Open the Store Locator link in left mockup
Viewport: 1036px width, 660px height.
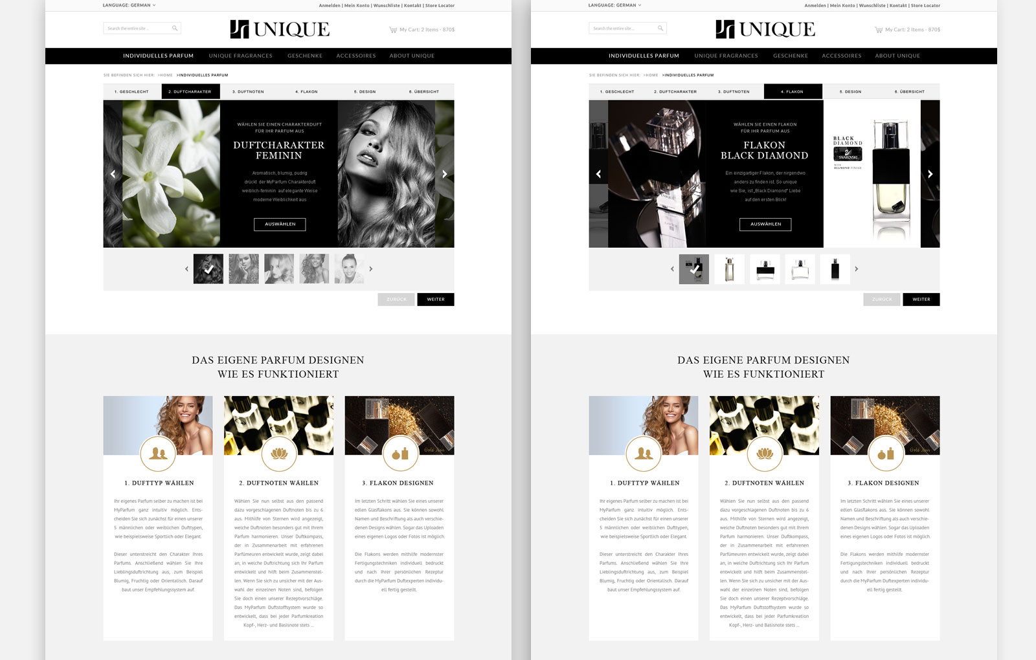(x=440, y=5)
